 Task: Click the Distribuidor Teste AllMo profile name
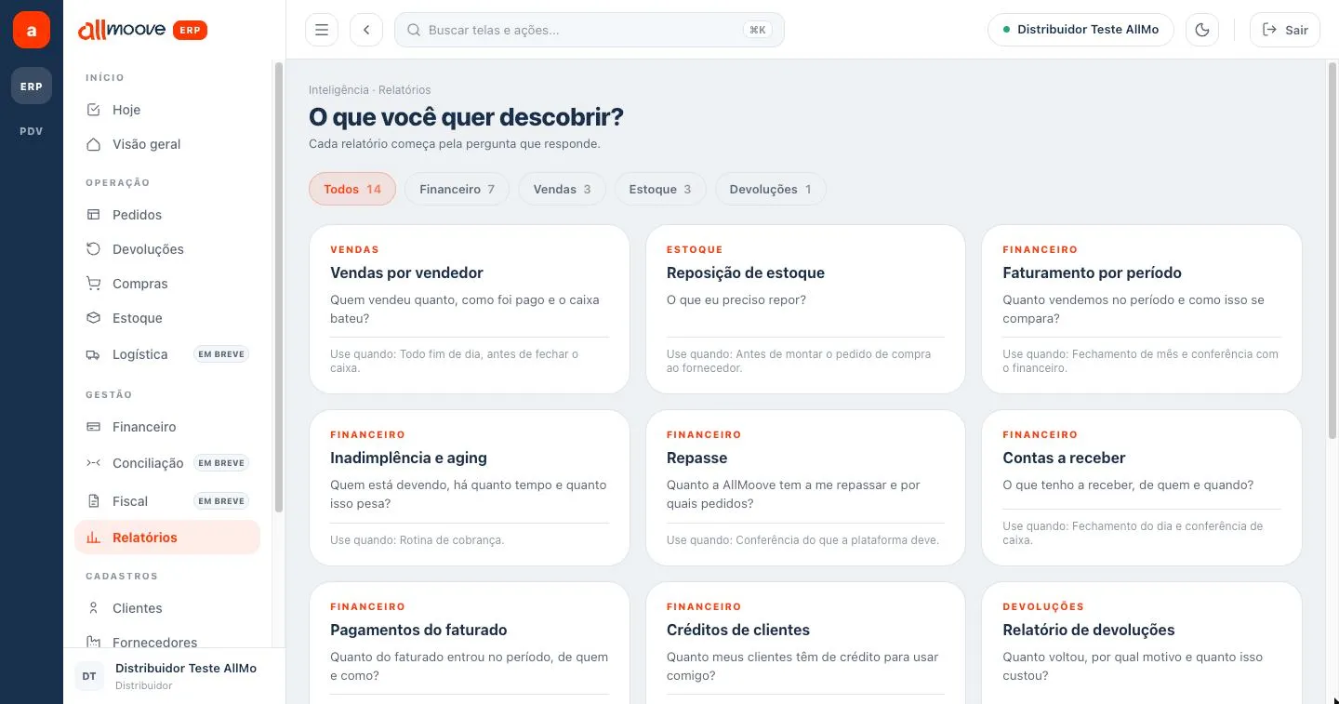click(186, 668)
